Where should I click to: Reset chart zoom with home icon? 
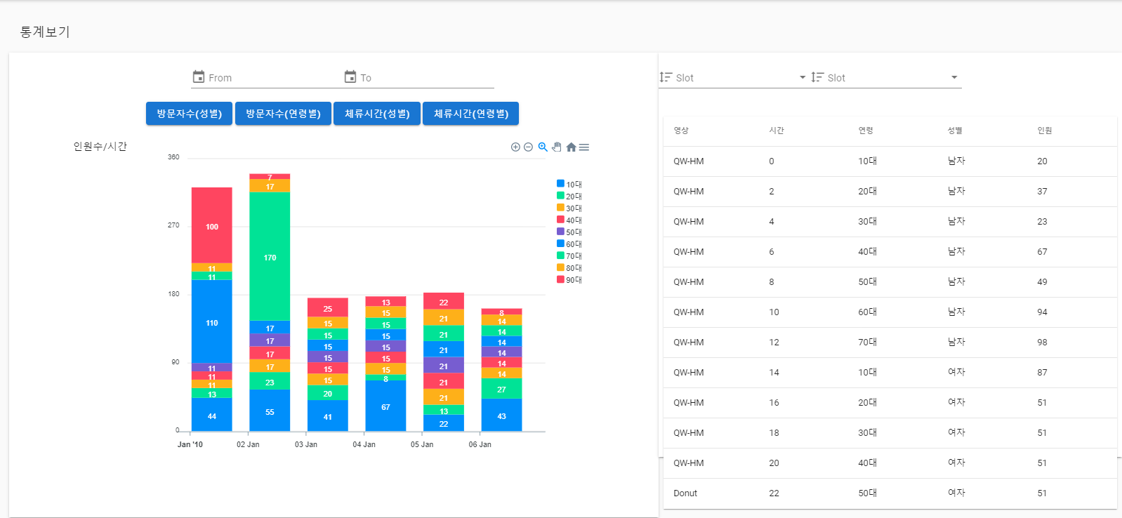coord(571,147)
